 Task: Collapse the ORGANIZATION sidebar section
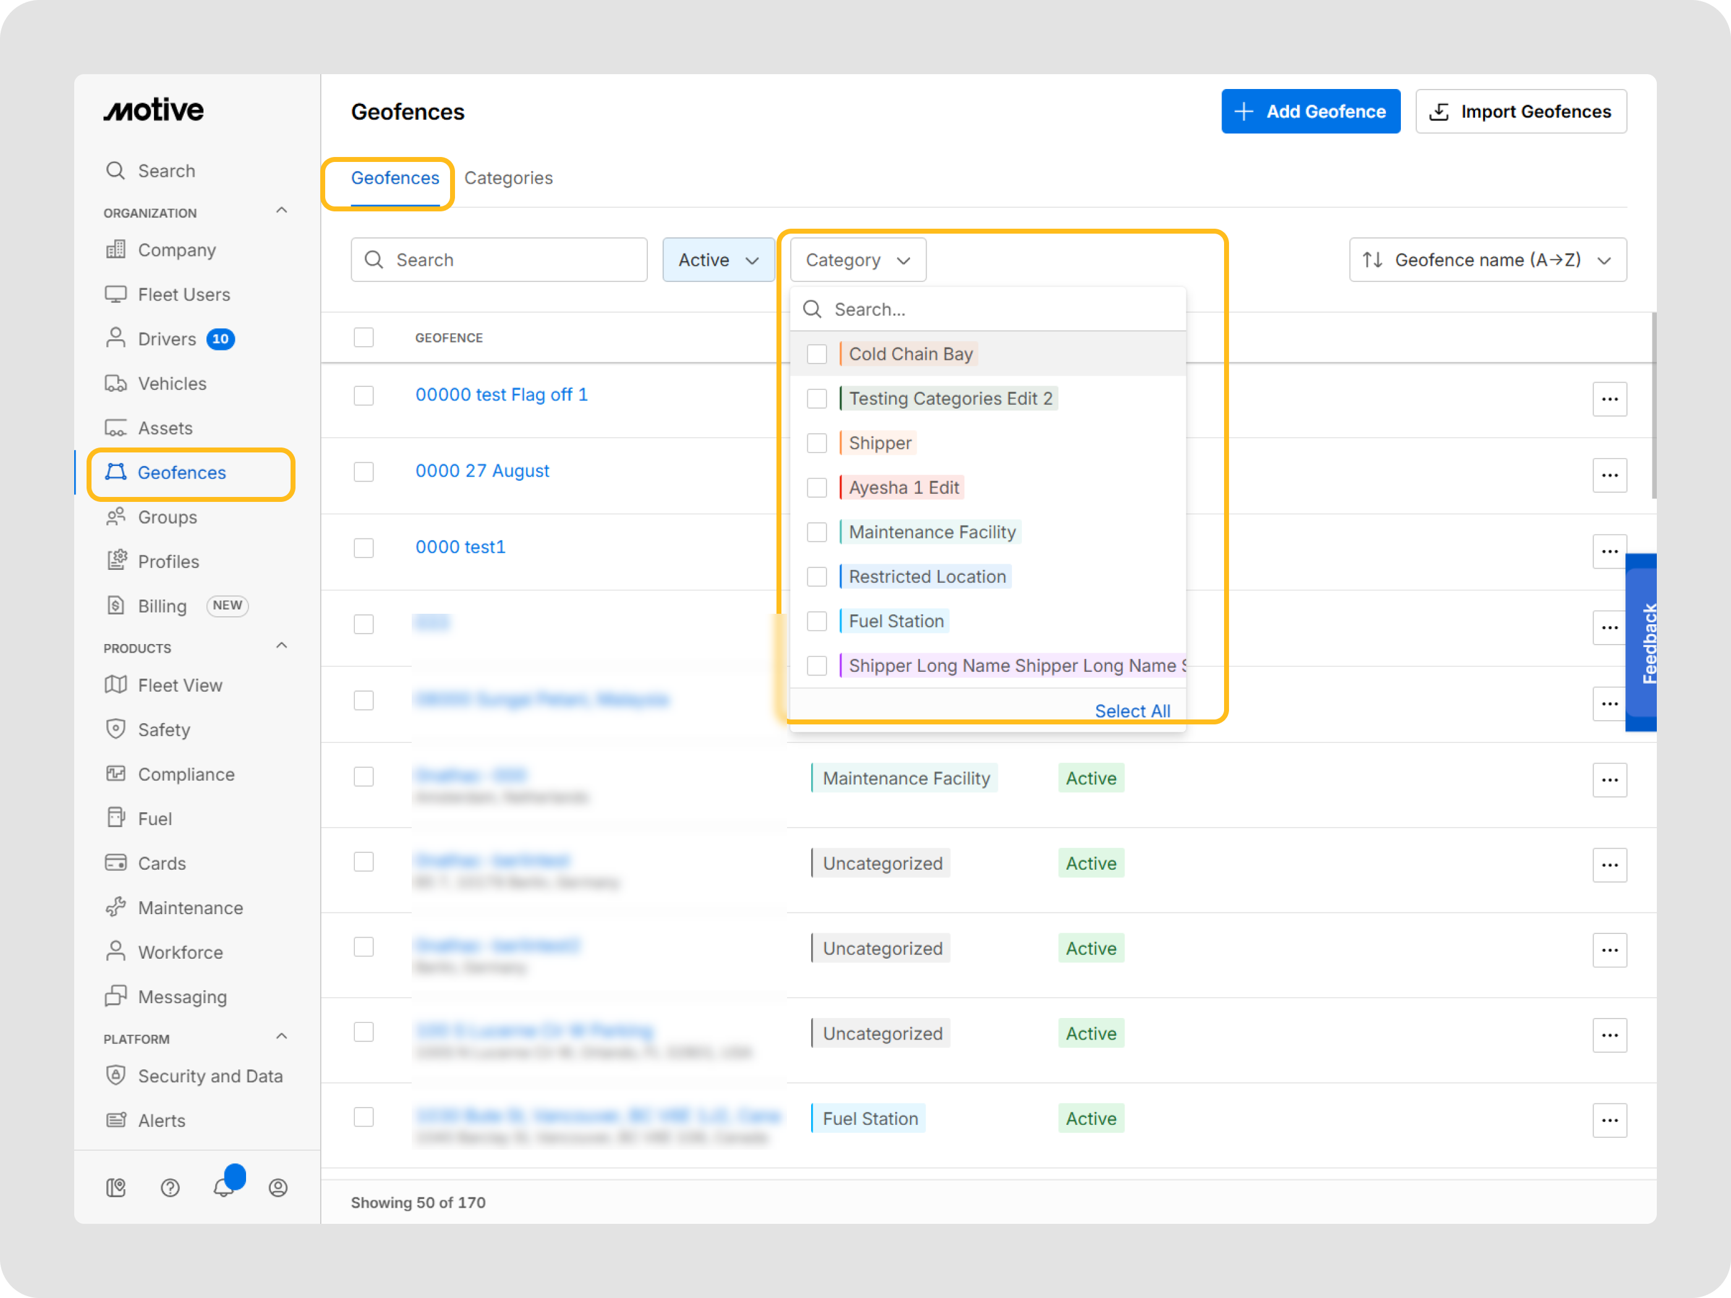point(282,210)
